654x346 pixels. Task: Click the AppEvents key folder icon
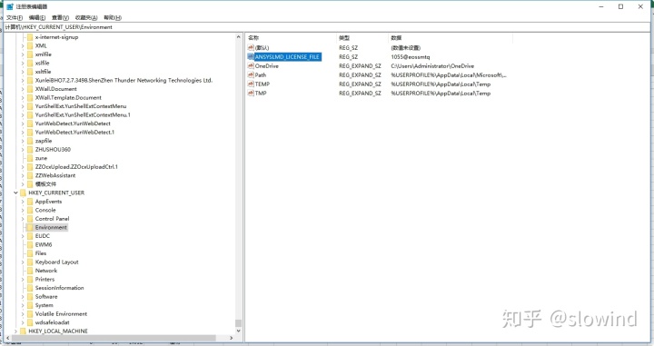click(x=30, y=202)
